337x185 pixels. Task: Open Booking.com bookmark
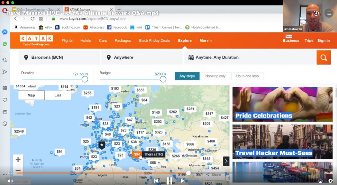(x=68, y=27)
